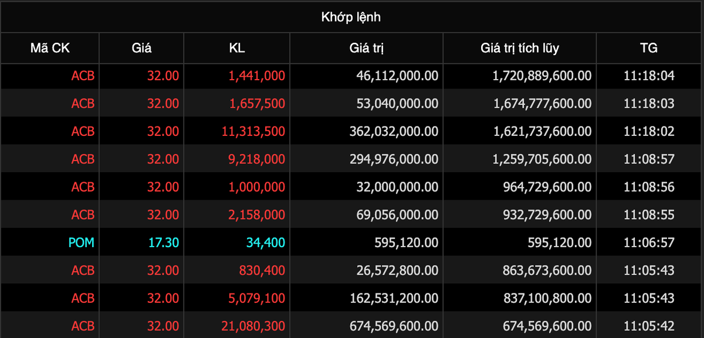Image resolution: width=704 pixels, height=338 pixels.
Task: Sort by the Mã CK column header
Action: [50, 48]
